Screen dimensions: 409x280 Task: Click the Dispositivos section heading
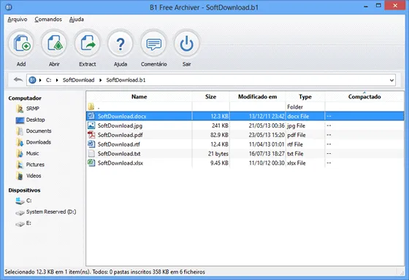(24, 190)
